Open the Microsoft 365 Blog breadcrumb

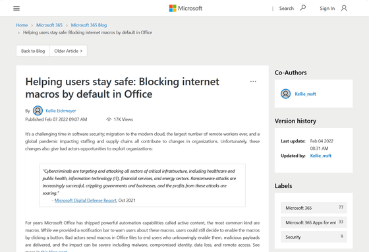click(x=89, y=25)
